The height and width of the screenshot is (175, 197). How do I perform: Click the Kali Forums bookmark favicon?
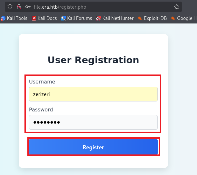point(63,18)
